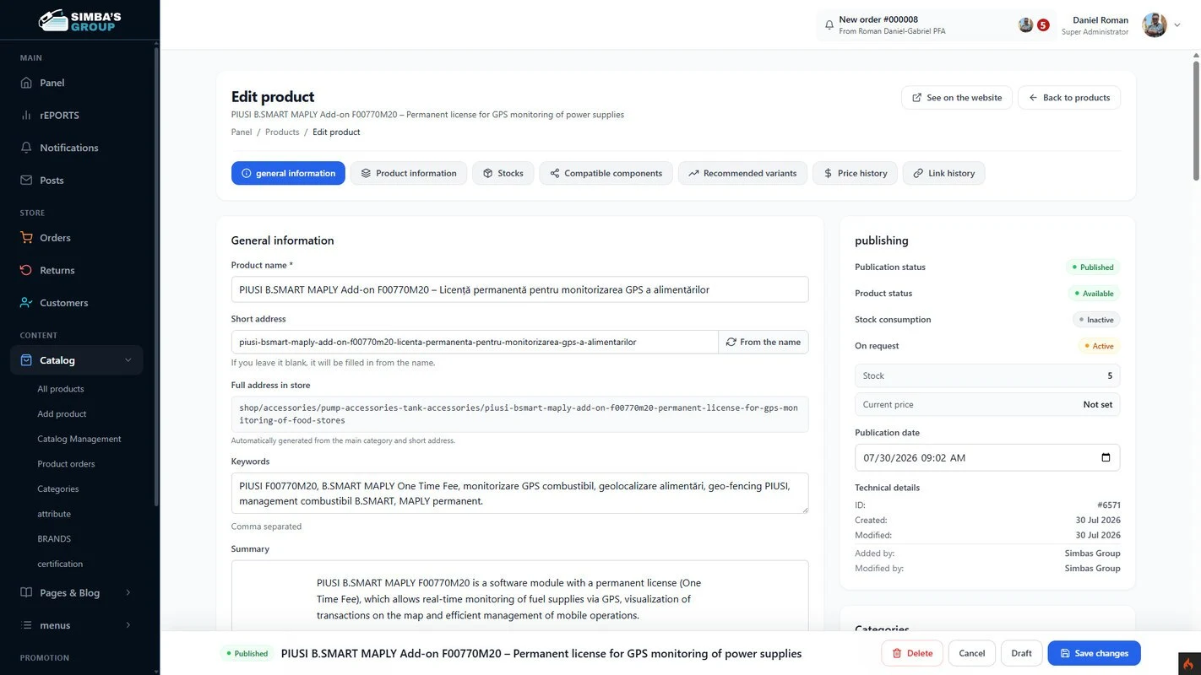The height and width of the screenshot is (675, 1201).
Task: Click the flame icon in the corner
Action: click(1189, 663)
